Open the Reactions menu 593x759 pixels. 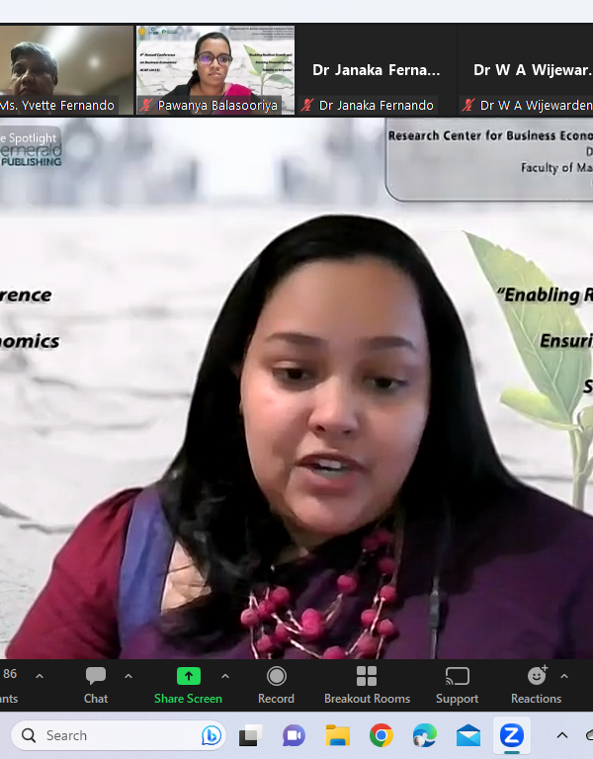pyautogui.click(x=536, y=684)
